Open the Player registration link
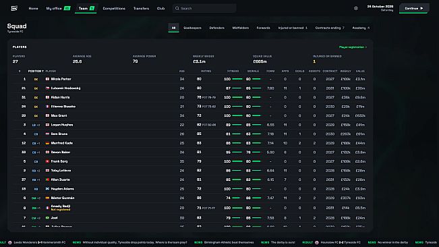The image size is (439, 247). click(x=353, y=47)
